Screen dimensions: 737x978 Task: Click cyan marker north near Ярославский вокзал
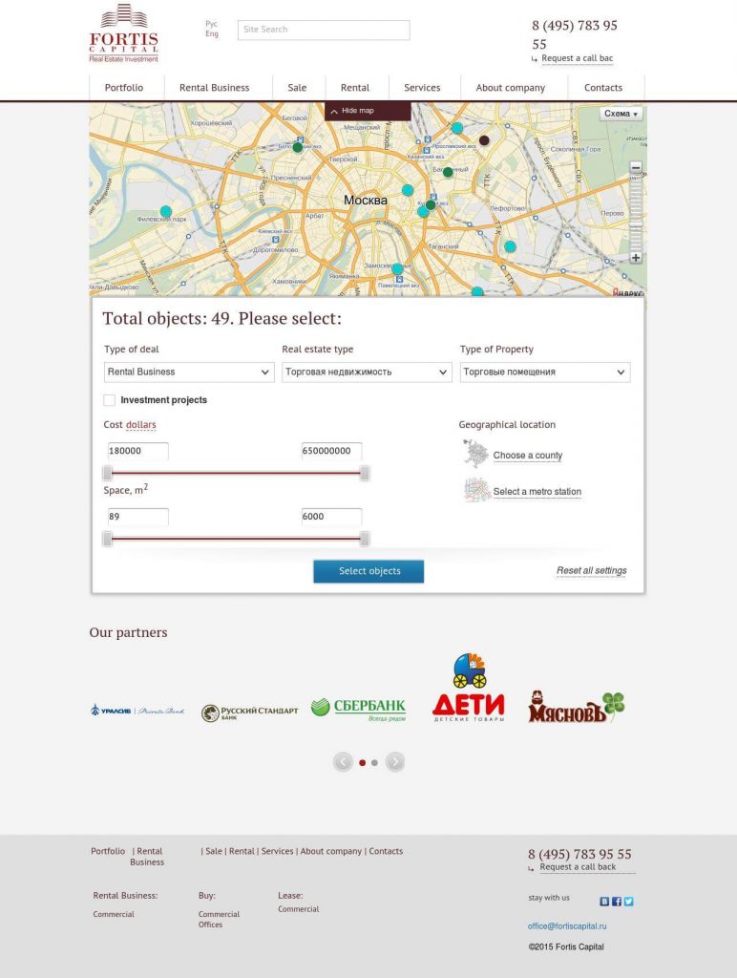point(457,128)
